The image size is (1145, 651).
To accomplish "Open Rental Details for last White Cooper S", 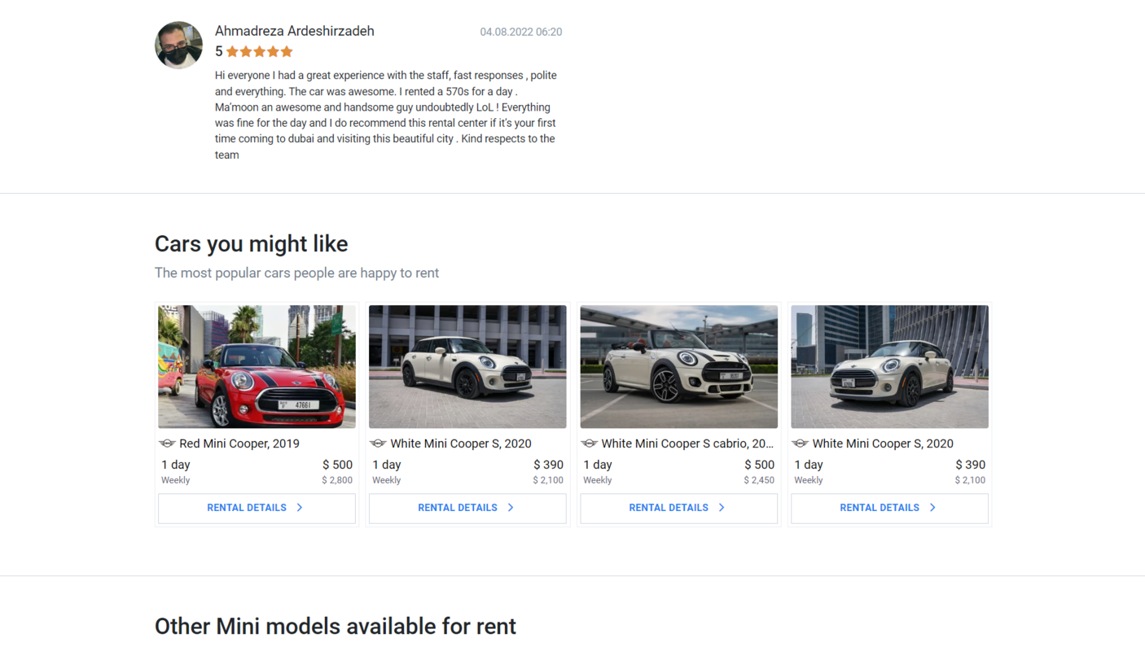I will click(889, 508).
